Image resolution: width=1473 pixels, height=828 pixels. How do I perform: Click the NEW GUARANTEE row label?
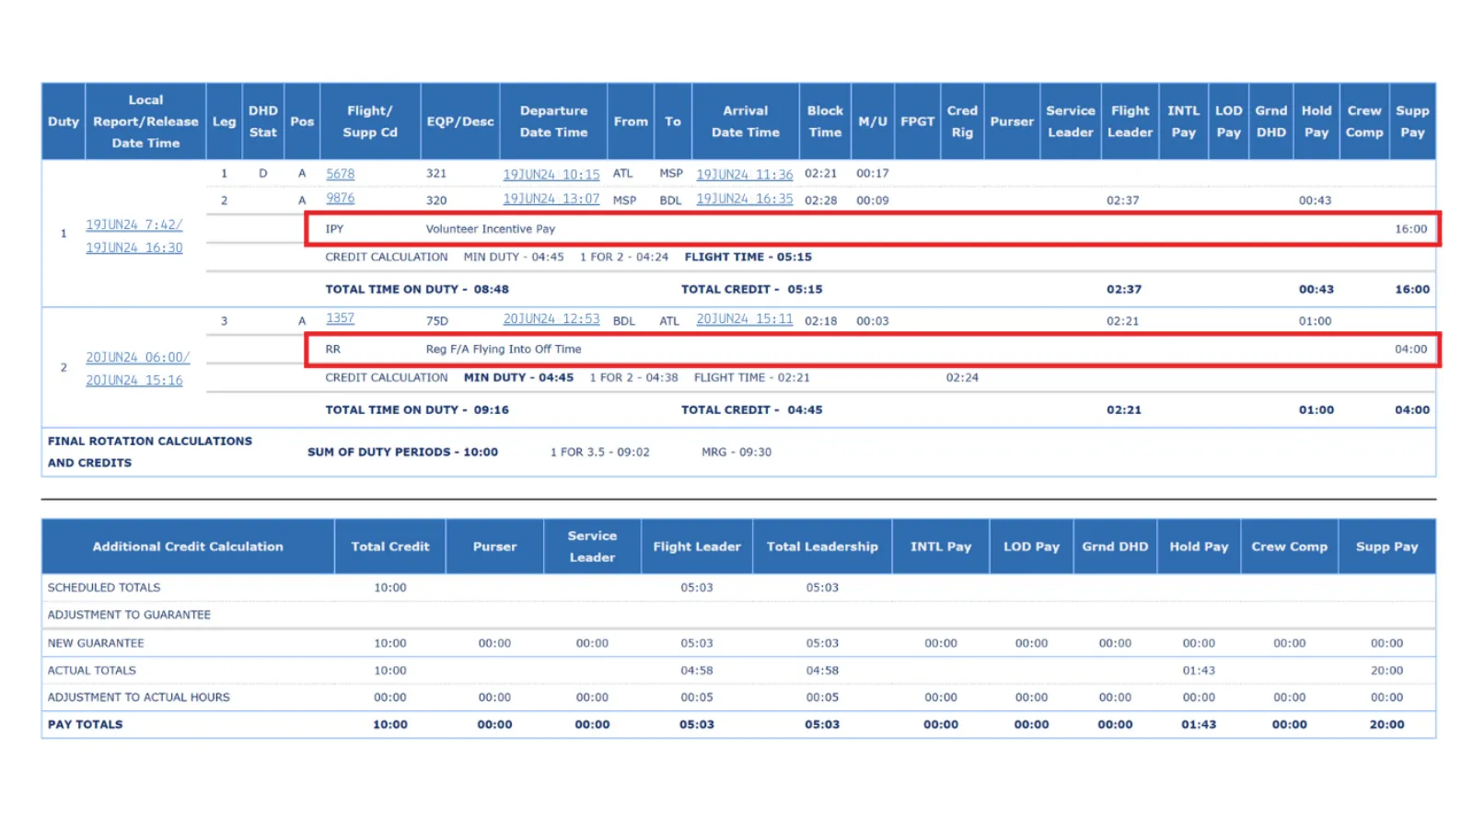(x=96, y=644)
